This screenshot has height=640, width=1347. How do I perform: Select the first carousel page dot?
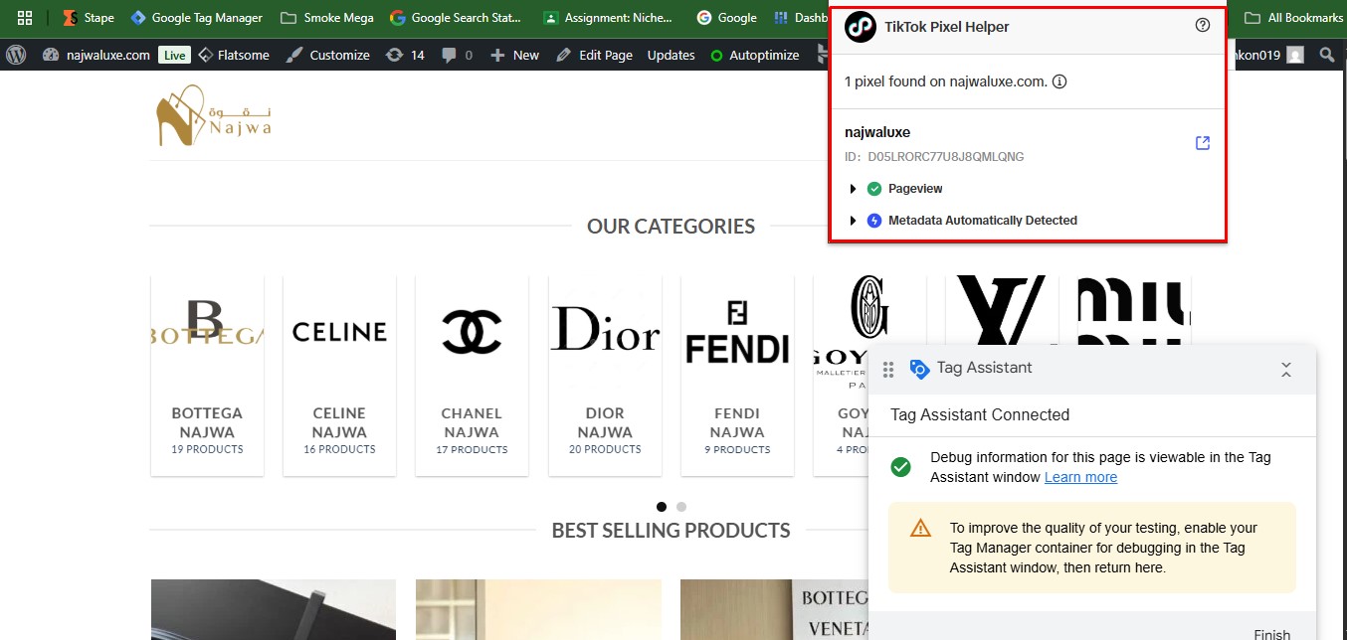coord(662,507)
